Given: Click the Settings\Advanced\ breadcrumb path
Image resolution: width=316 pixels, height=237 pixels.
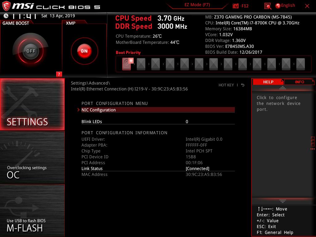Looking at the screenshot, I should pyautogui.click(x=90, y=83).
